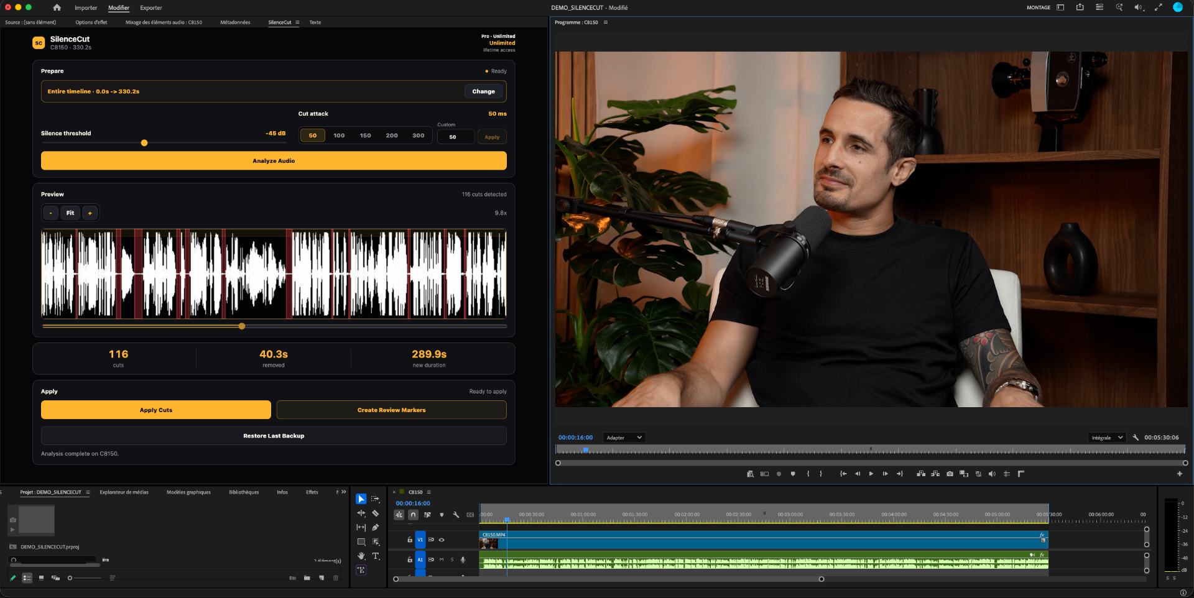Open the workspaces menu icon
Screen dimensions: 1194x598
click(x=1060, y=7)
